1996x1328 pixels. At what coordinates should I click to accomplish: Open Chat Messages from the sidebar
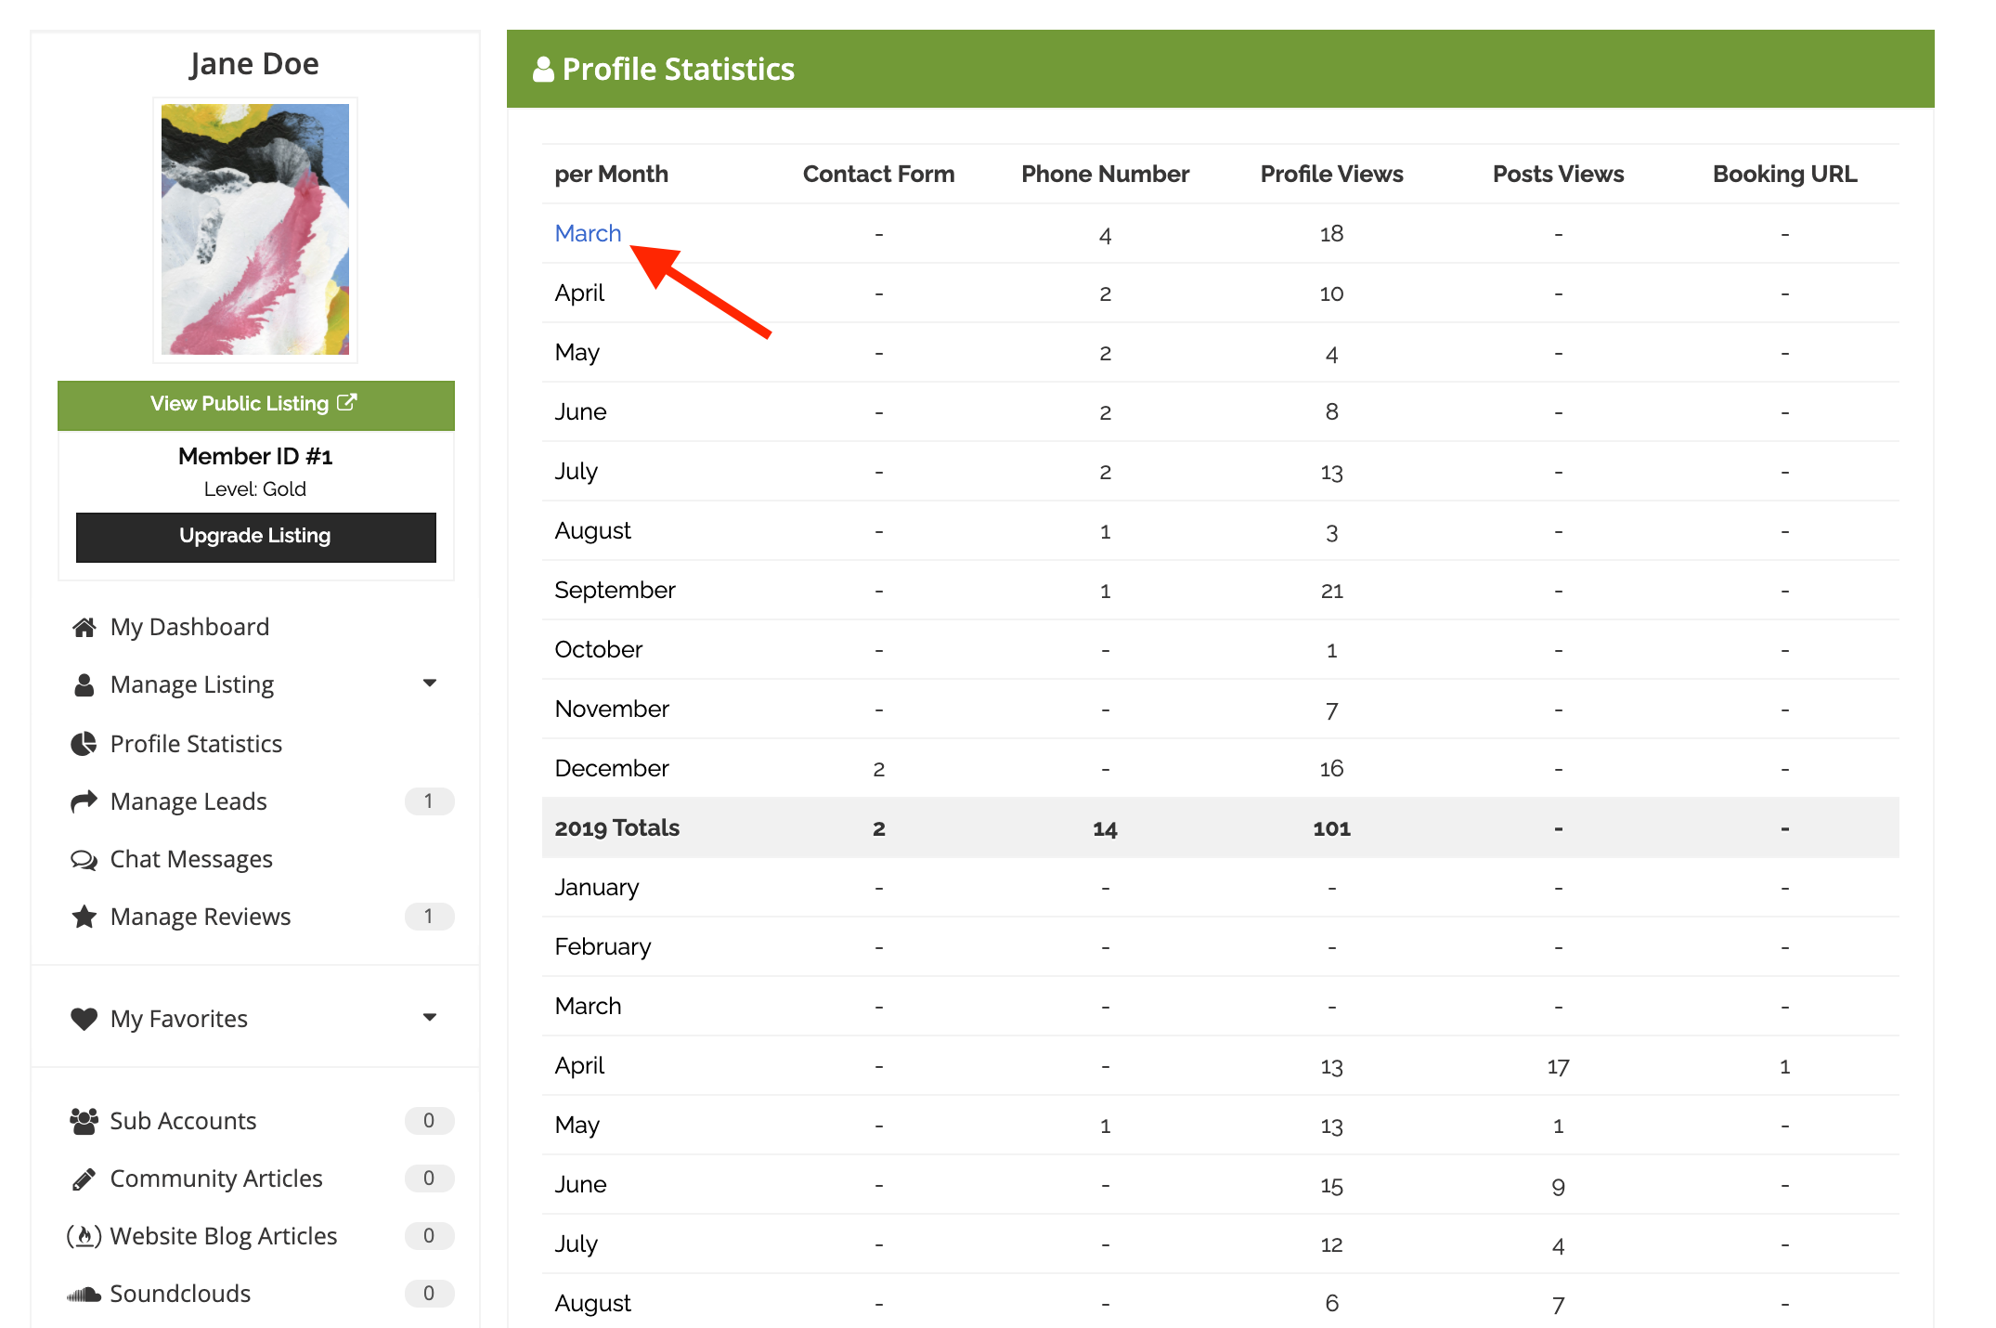point(191,860)
